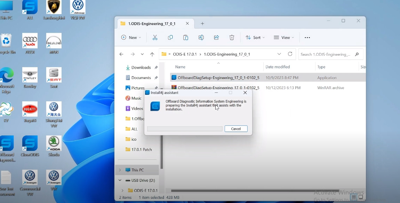This screenshot has height=203, width=400.
Task: Expand the This PC tree node
Action: click(120, 170)
